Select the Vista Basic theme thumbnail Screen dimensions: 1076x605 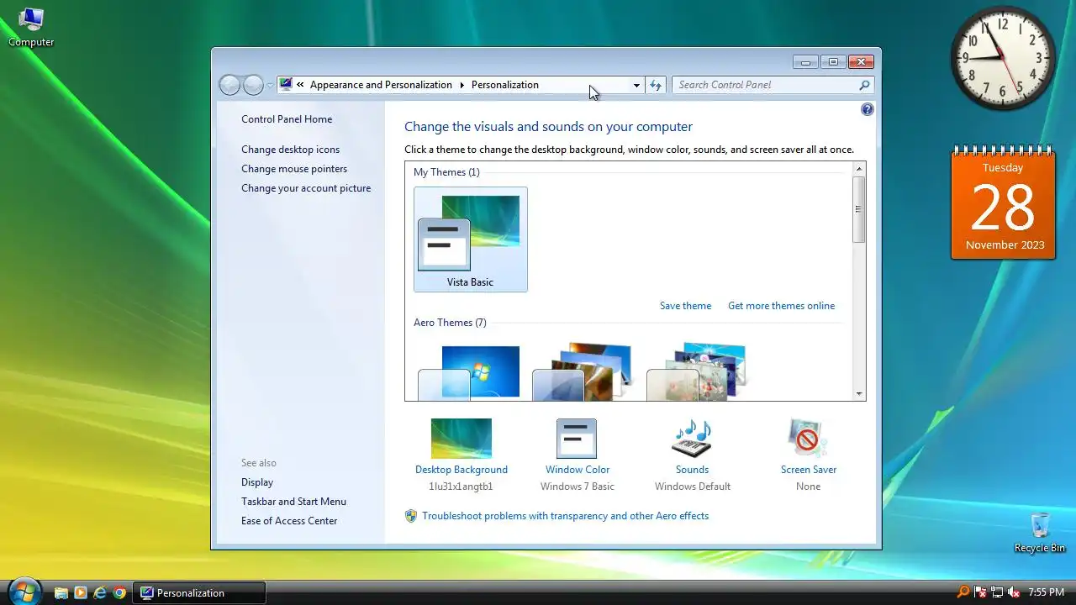tap(471, 239)
